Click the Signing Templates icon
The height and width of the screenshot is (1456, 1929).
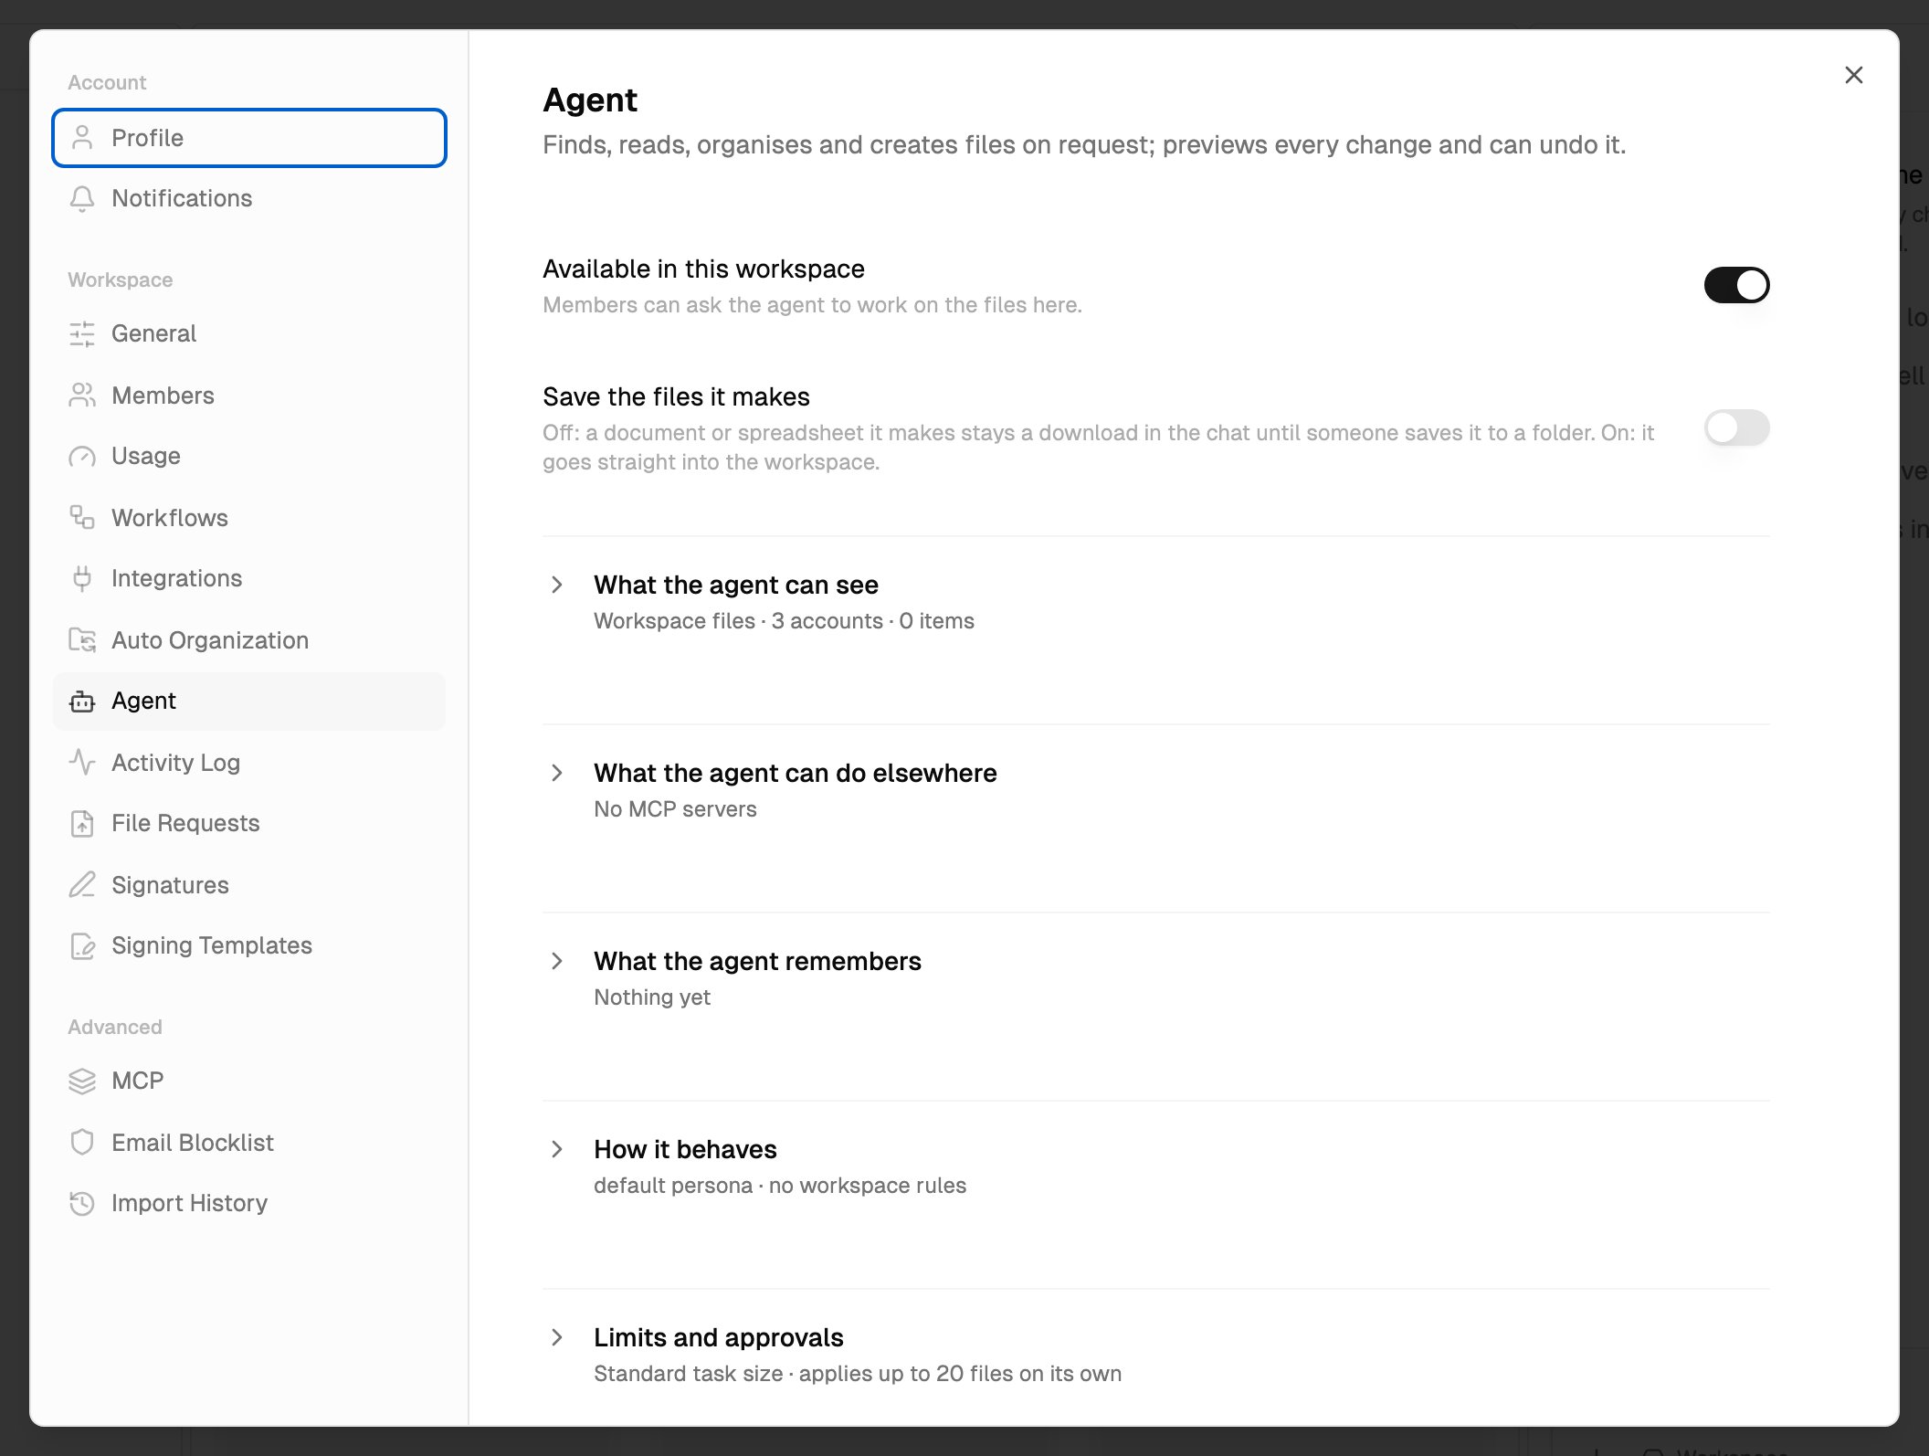(82, 945)
